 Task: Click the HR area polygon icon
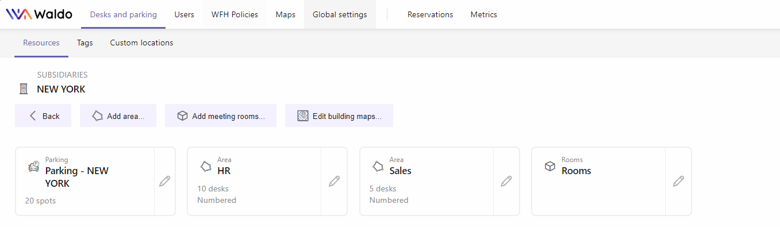(x=206, y=167)
